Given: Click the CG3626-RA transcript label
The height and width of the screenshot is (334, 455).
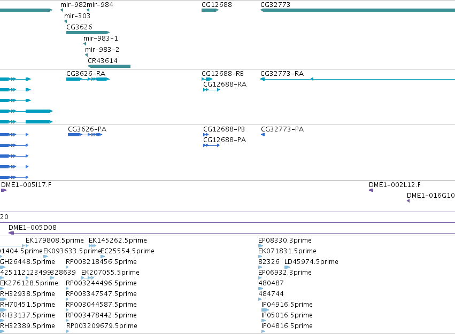Looking at the screenshot, I should point(86,74).
